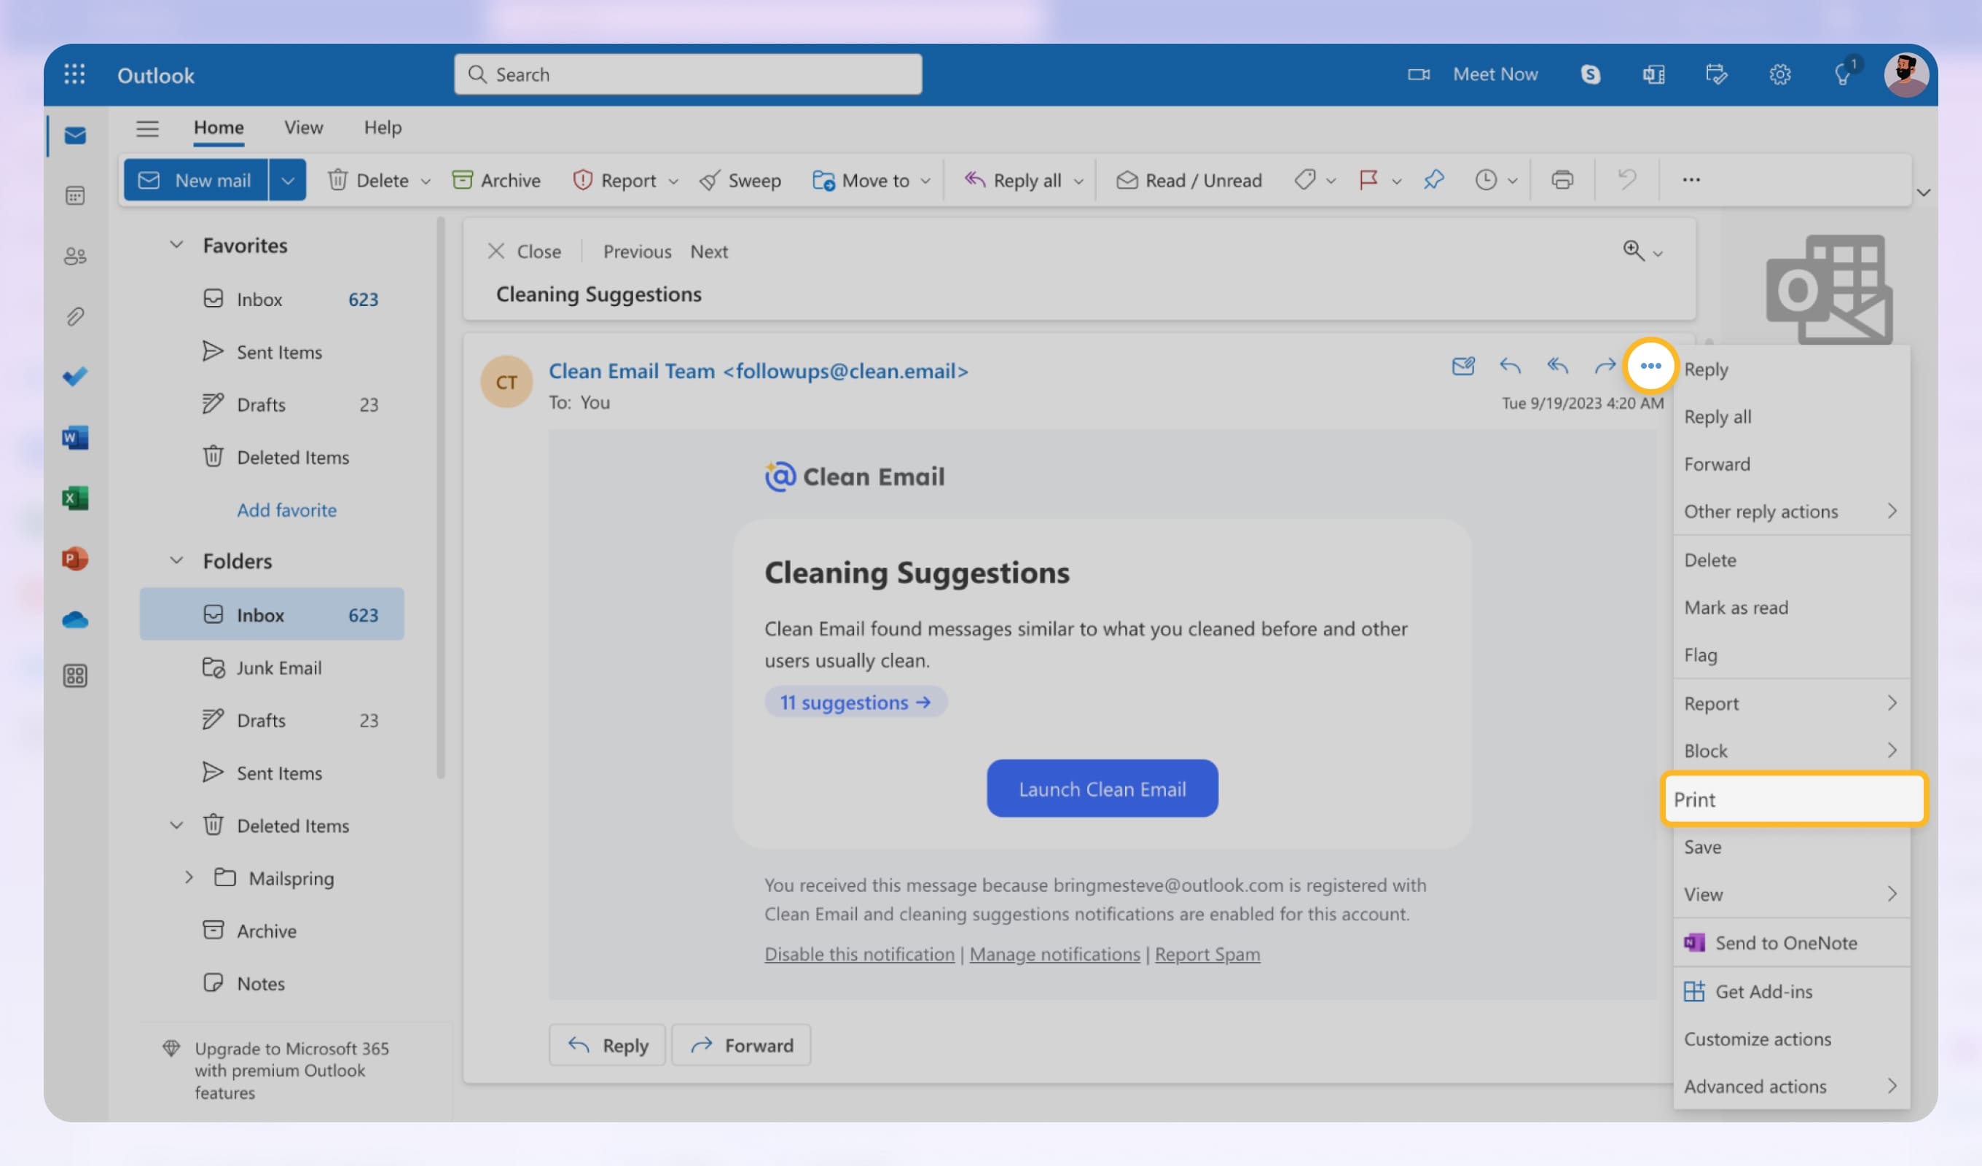
Task: Open Mail in the left sidebar
Action: click(76, 136)
